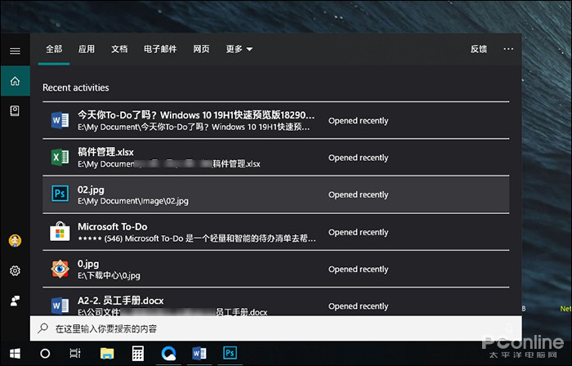The width and height of the screenshot is (572, 366).
Task: Click the Photoshop icon of 02.jpg
Action: point(60,194)
